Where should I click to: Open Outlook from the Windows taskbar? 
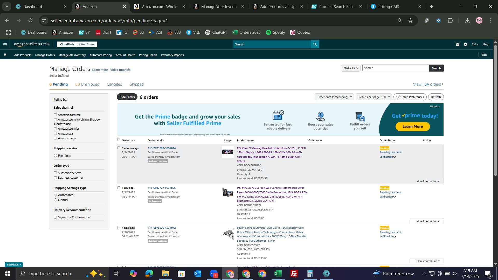pyautogui.click(x=198, y=274)
